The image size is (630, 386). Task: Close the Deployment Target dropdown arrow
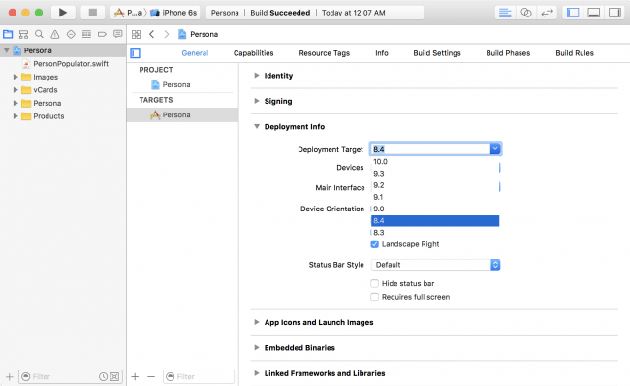tap(495, 149)
